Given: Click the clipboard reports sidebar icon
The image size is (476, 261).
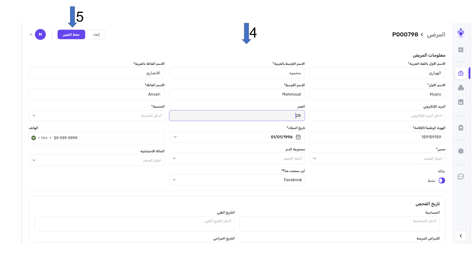Looking at the screenshot, I should pos(461,128).
